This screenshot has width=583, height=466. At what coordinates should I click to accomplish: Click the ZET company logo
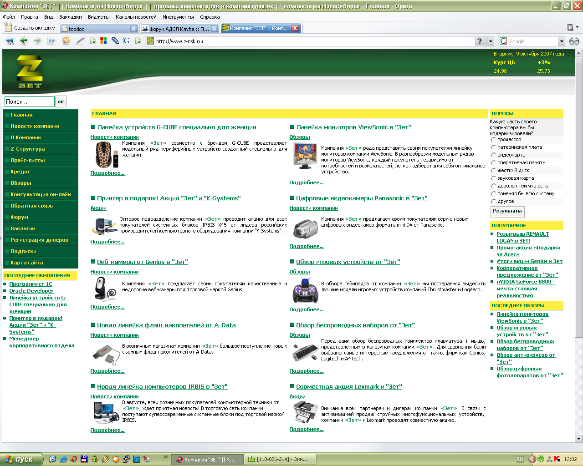(30, 71)
